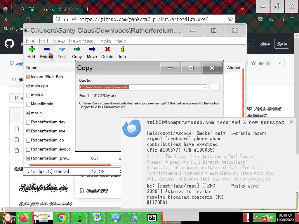Click the File Explorer taskbar icon
The height and width of the screenshot is (224, 299).
coord(43,218)
